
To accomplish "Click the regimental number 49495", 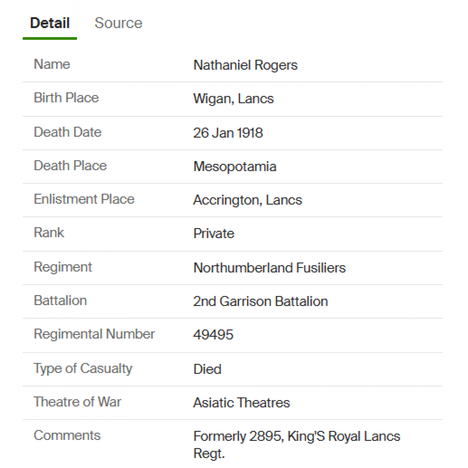I will tap(213, 335).
